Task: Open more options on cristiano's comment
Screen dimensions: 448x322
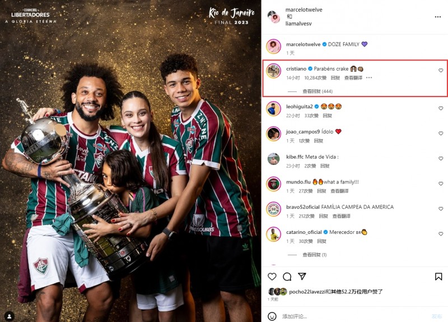Action: (369, 77)
